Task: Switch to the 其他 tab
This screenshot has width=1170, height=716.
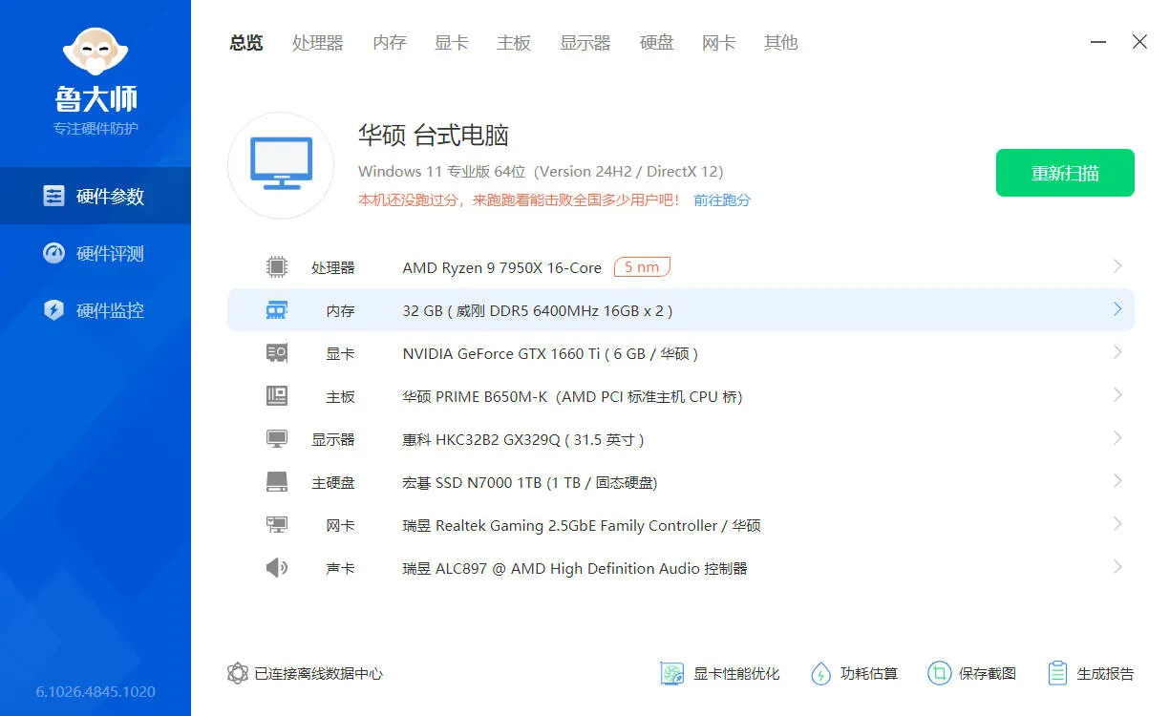Action: pyautogui.click(x=781, y=43)
